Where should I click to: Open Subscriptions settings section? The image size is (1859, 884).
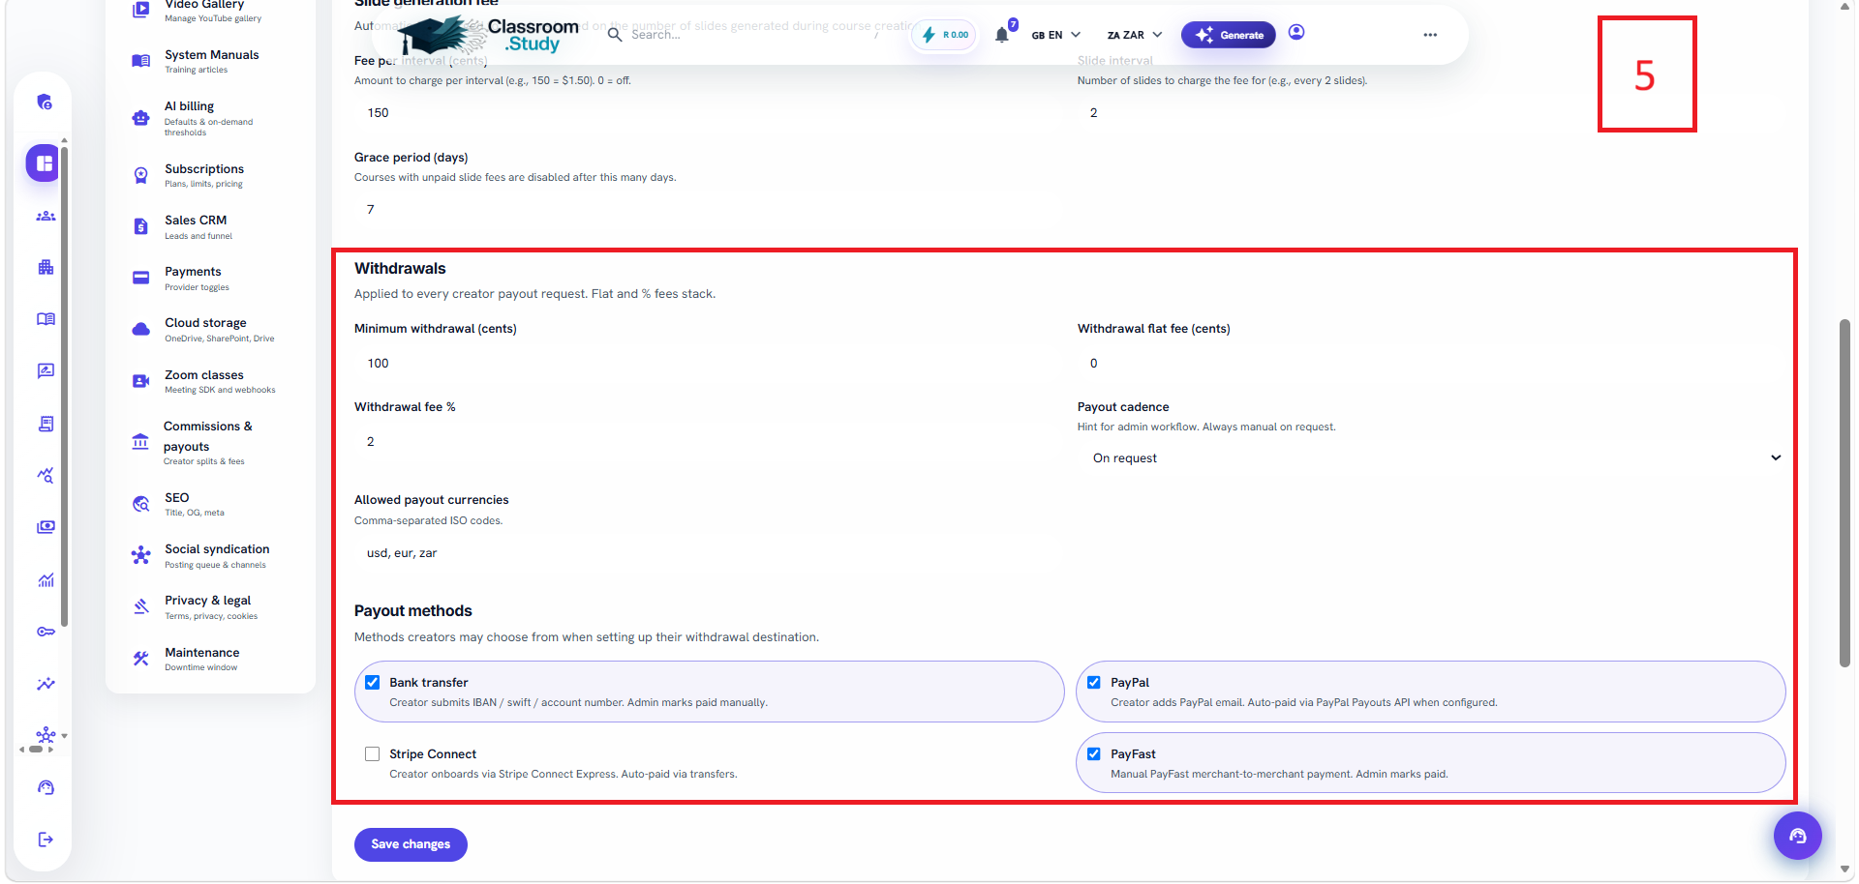(x=210, y=175)
